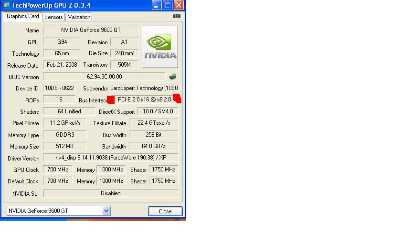Click the Memory Type field GDDR3
Viewport: 401px width, 250px height.
65,135
